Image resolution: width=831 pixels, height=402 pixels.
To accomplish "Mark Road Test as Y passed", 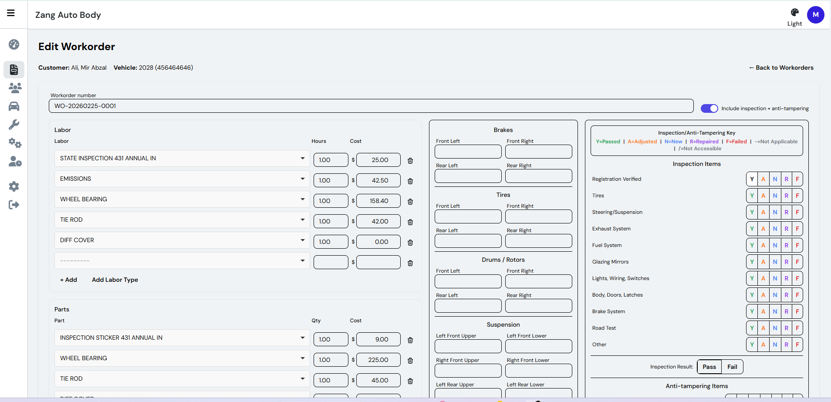I will pos(752,328).
